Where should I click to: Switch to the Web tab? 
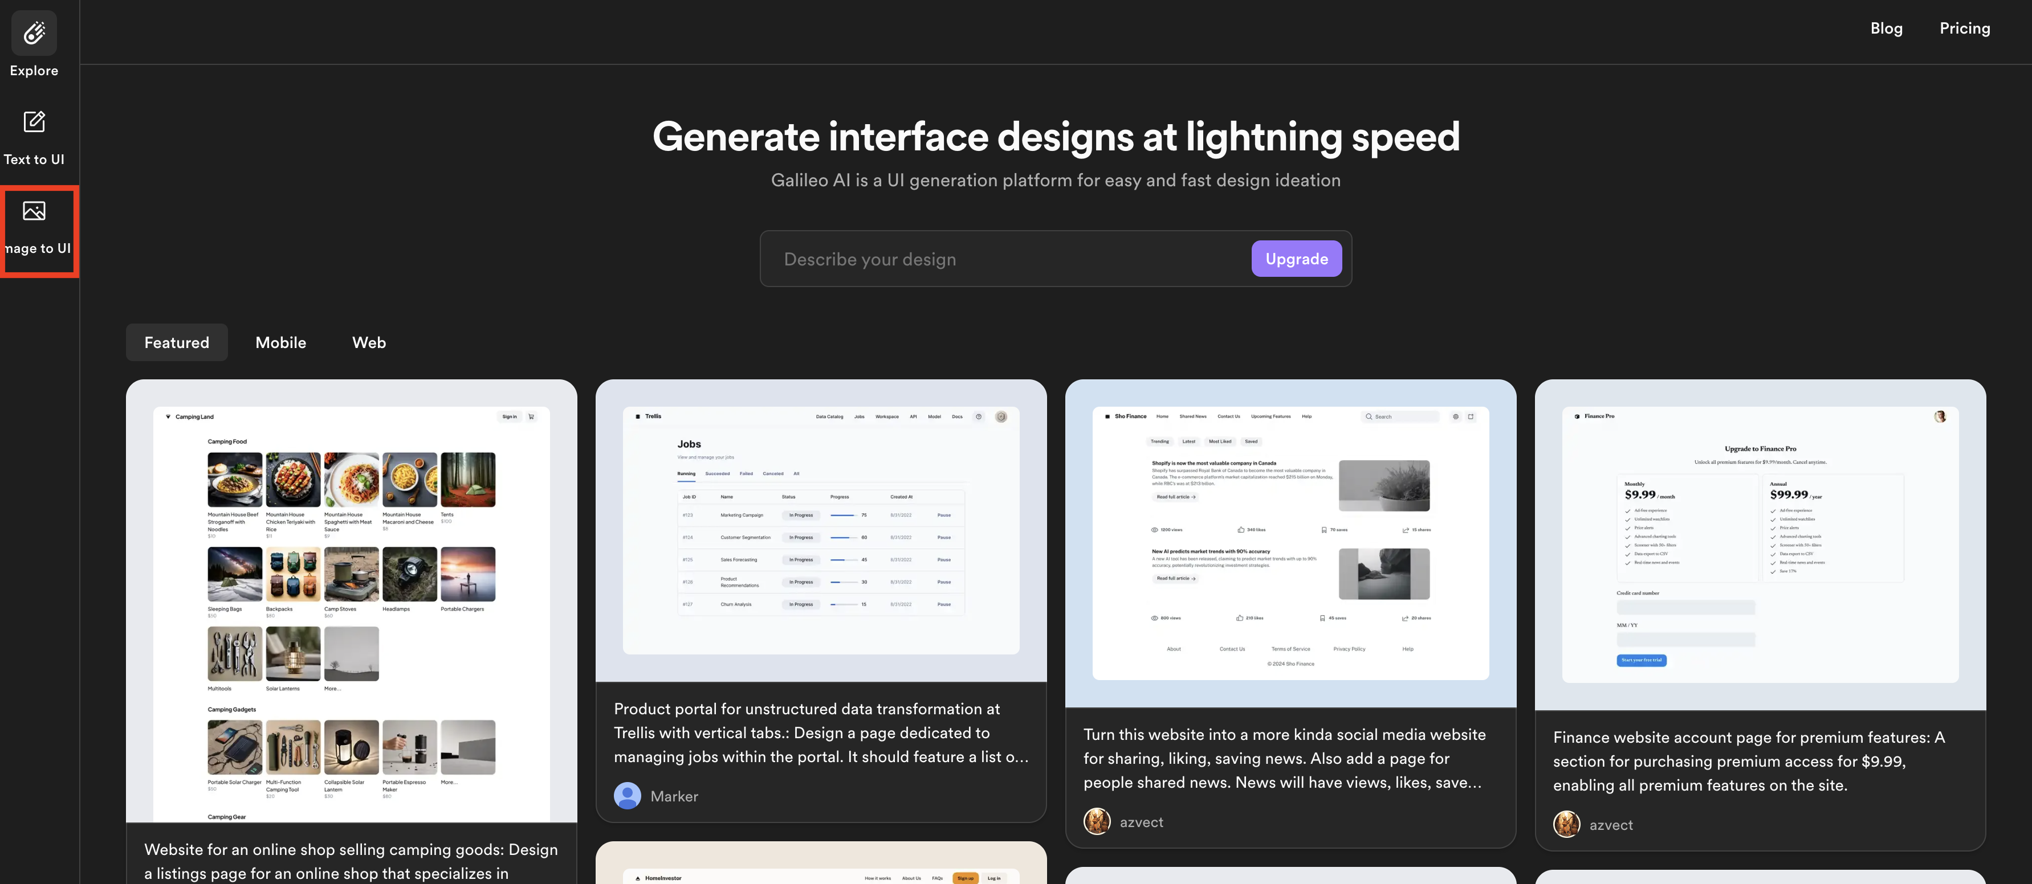368,342
